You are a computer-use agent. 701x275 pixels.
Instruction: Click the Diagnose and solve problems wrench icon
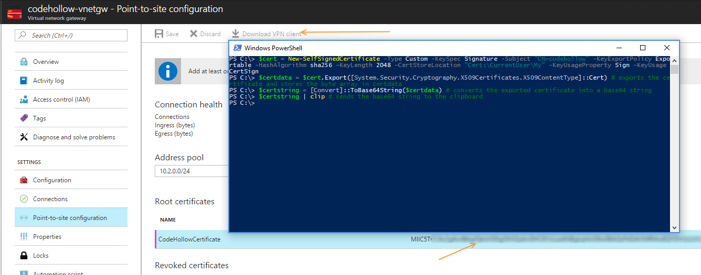pos(24,137)
